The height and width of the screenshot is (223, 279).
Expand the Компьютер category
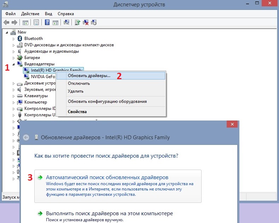tap(13, 102)
